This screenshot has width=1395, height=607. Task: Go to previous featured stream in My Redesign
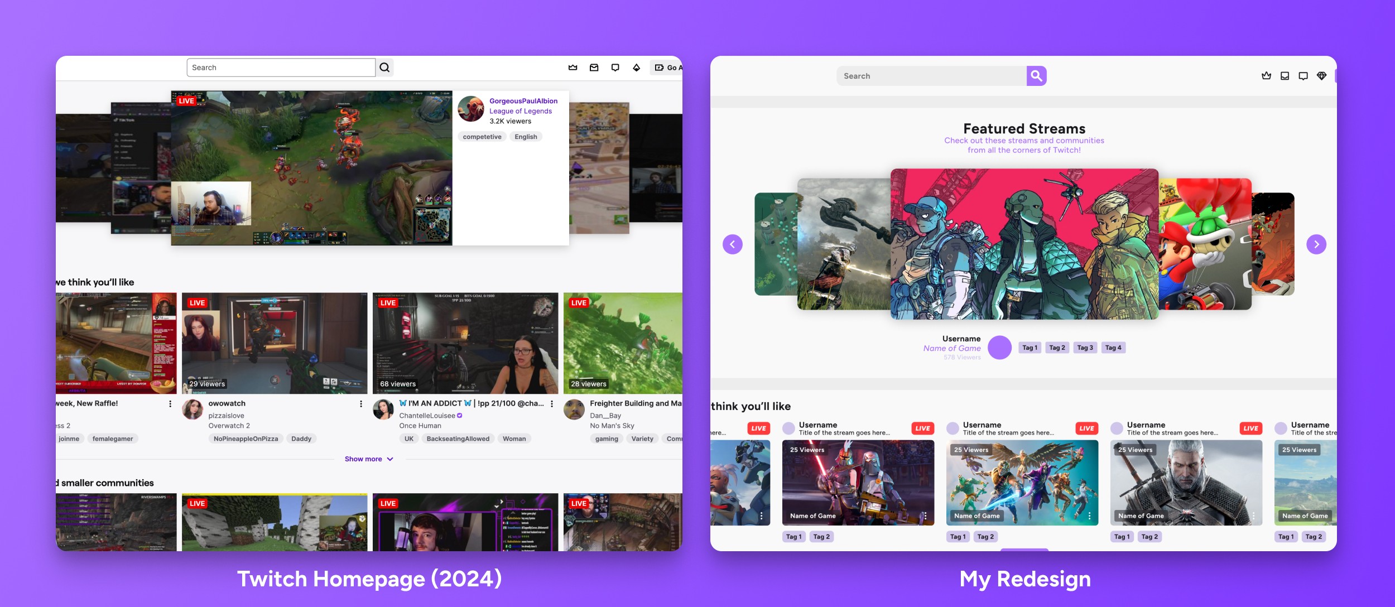pos(733,244)
